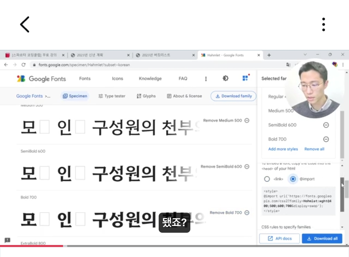Click the video progress bar

pos(174,246)
